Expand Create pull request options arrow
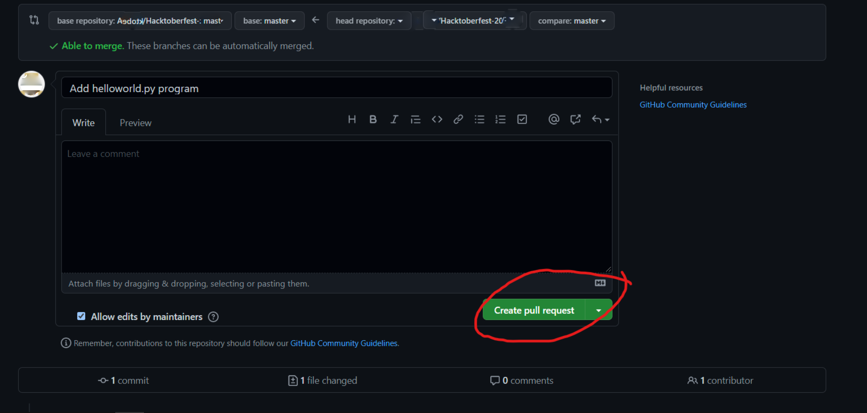The width and height of the screenshot is (867, 413). 598,310
